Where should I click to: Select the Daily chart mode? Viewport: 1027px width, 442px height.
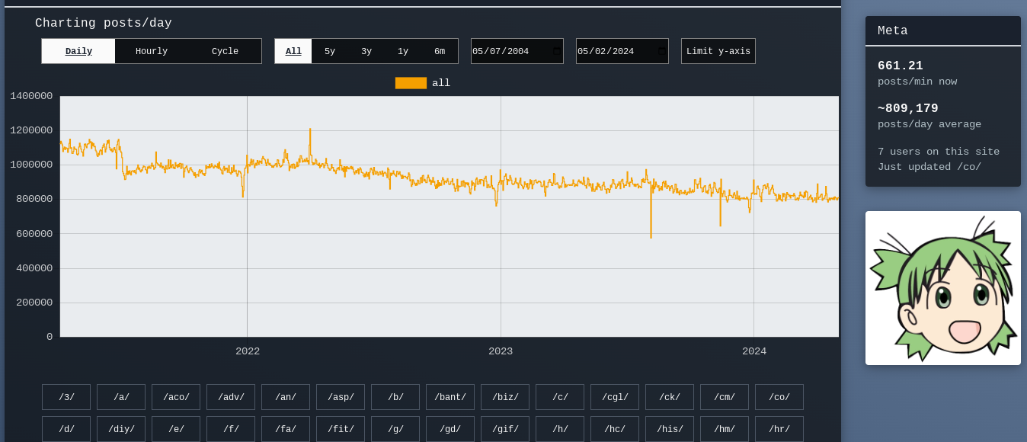pos(78,51)
